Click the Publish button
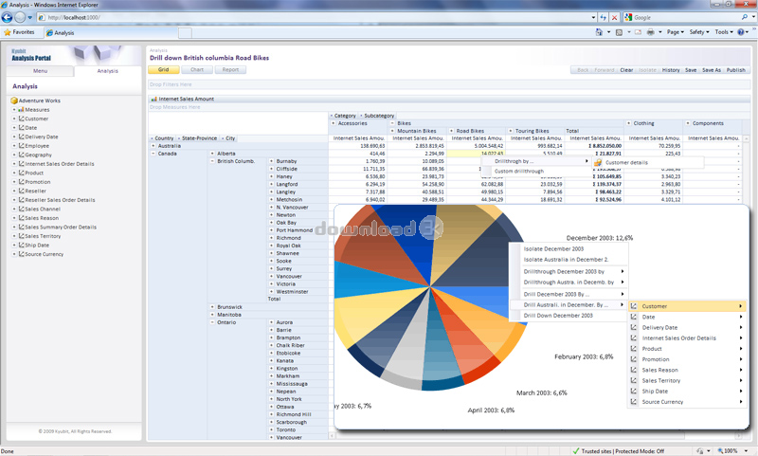 [736, 70]
